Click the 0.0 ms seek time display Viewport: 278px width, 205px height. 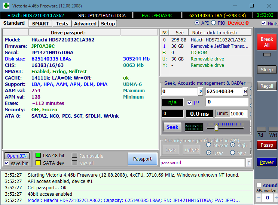(199, 114)
